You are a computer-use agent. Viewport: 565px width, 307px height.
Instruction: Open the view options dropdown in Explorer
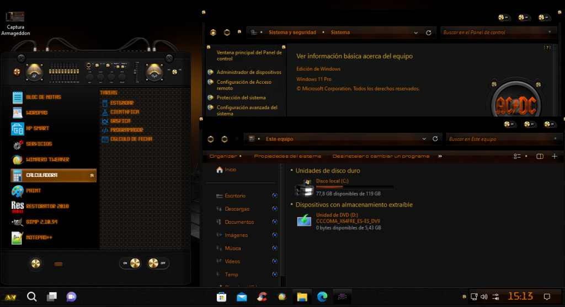[526, 156]
